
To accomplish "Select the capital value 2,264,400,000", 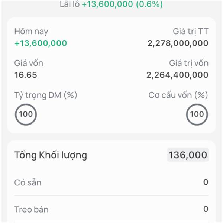I will pos(177,75).
